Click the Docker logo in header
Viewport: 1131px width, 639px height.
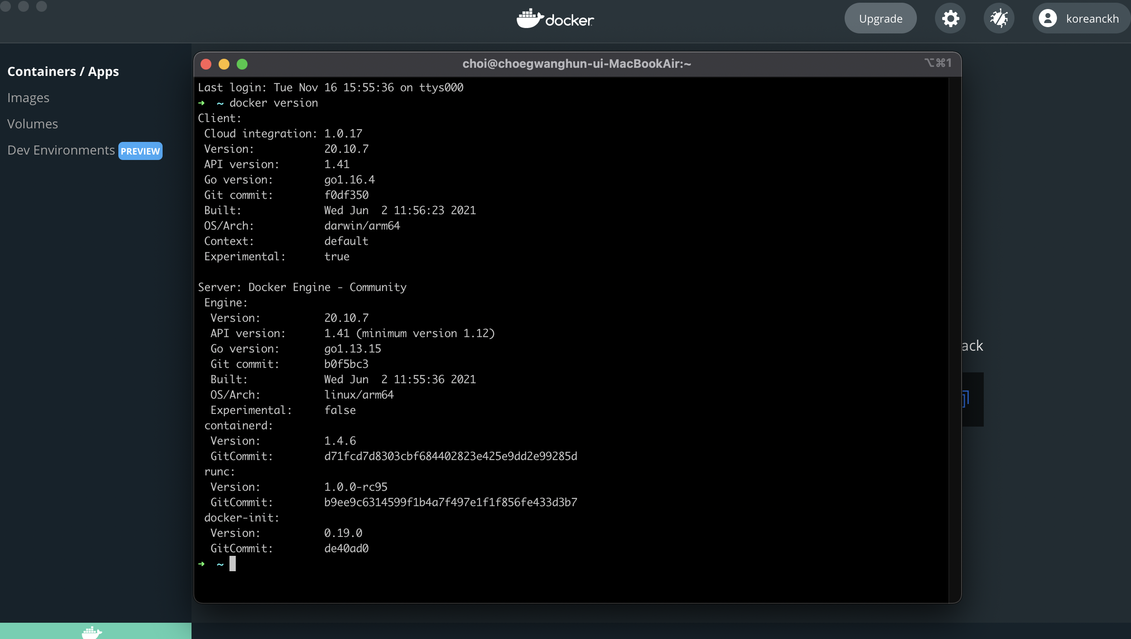coord(555,19)
